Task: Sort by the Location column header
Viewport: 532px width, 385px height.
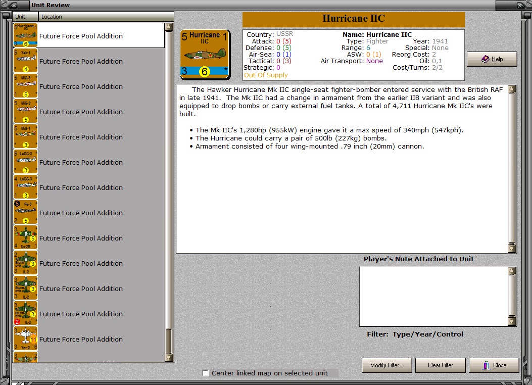Action: click(x=106, y=17)
